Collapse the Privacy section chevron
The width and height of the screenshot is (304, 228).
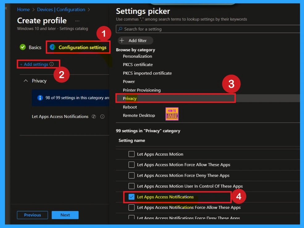[x=26, y=81]
